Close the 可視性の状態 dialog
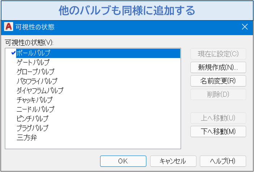This screenshot has width=254, height=172. click(245, 27)
